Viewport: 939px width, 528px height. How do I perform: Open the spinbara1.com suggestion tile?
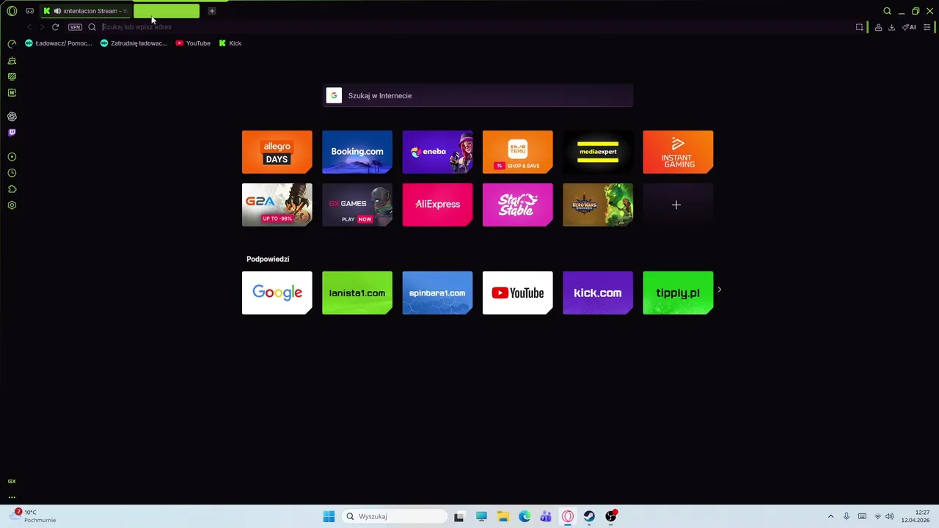click(437, 293)
